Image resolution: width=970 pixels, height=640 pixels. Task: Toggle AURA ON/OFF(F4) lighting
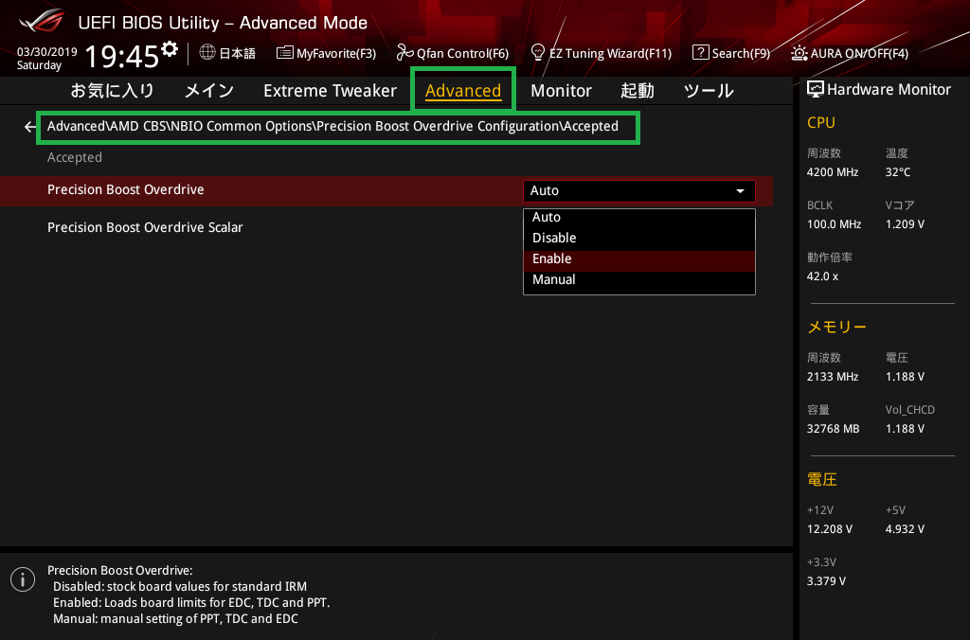pyautogui.click(x=850, y=53)
